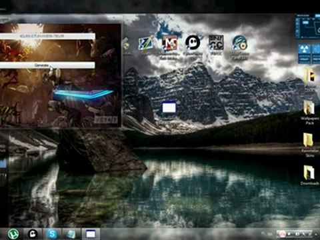Open the Malwarebytes desktop shortcut

pos(169,47)
